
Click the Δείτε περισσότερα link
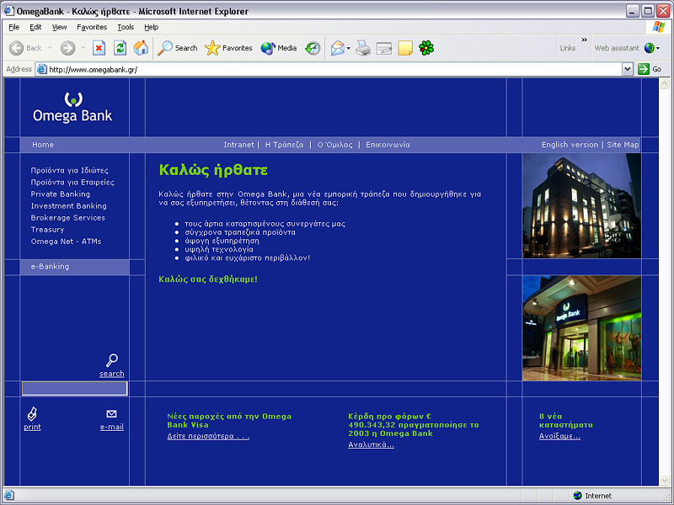(x=208, y=436)
